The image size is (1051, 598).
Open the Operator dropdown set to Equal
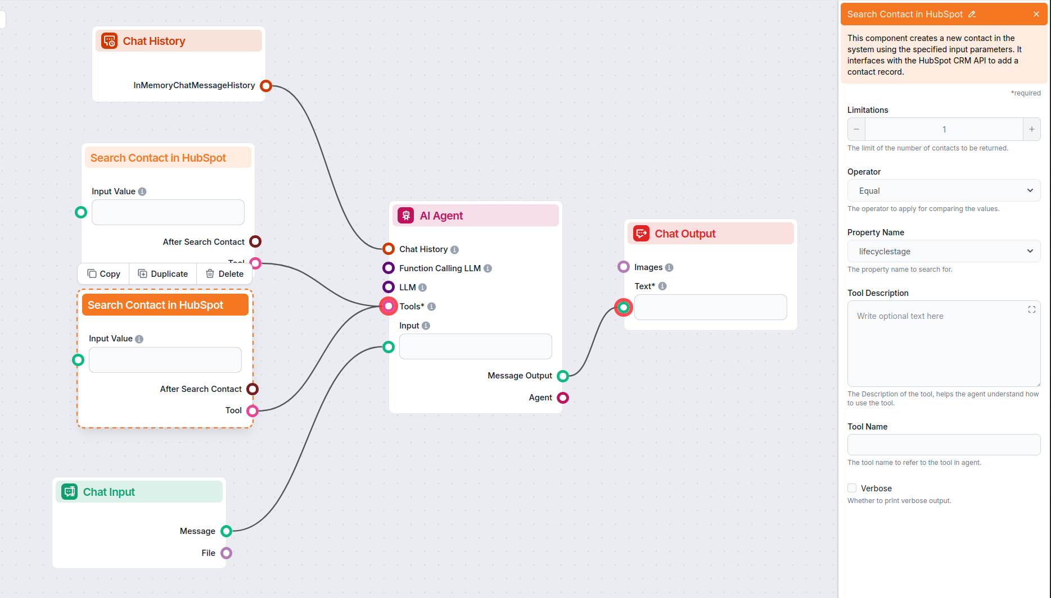944,191
